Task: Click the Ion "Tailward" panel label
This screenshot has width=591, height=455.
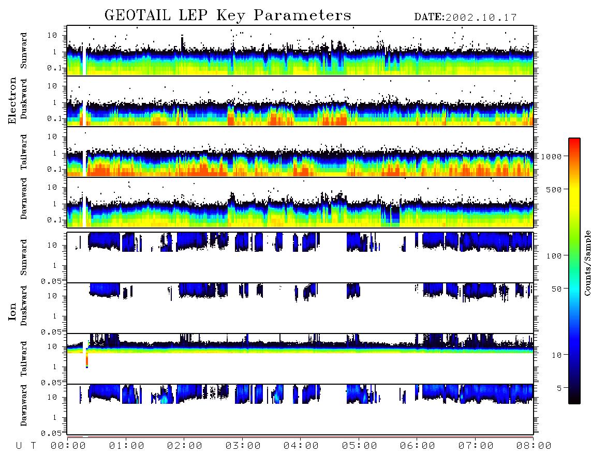Action: (x=23, y=358)
